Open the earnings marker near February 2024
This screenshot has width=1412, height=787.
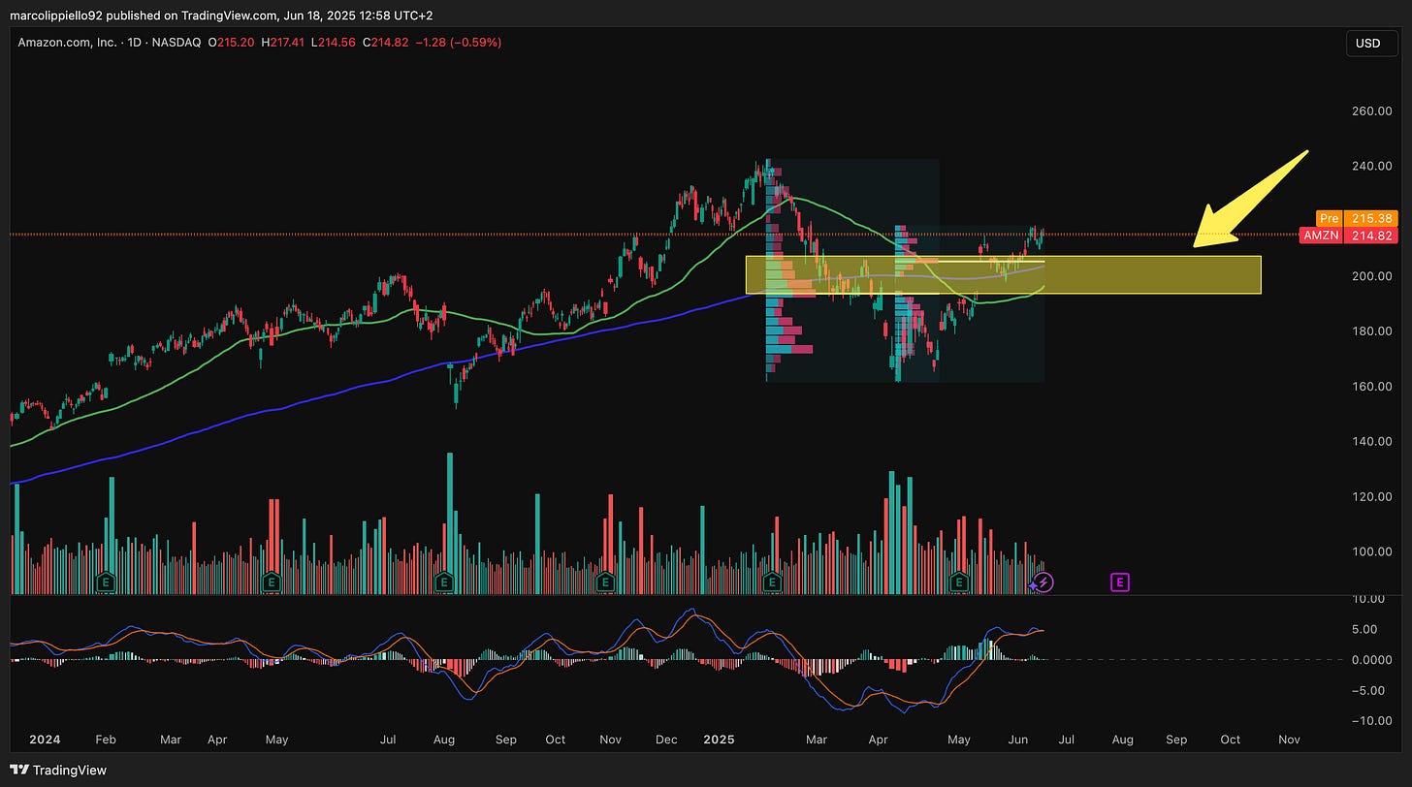coord(105,582)
